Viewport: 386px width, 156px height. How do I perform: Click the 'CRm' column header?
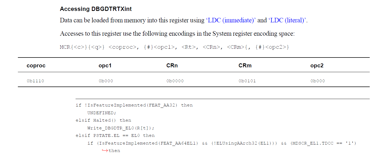pos(245,66)
